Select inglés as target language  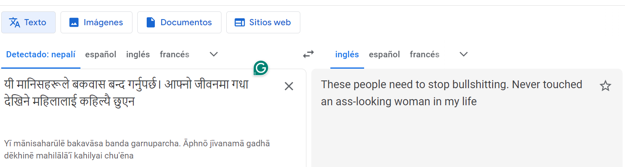pos(347,54)
